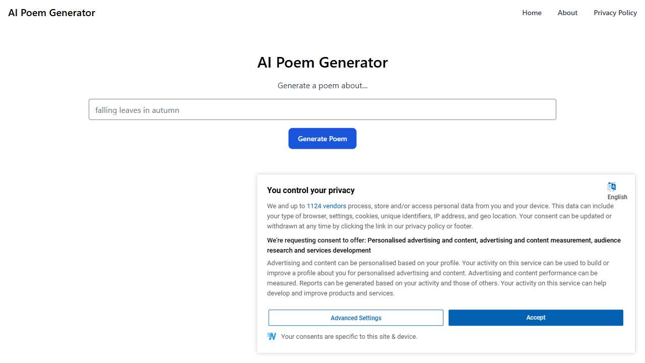Select Privacy Policy in the top navigation
This screenshot has height=363, width=645.
tap(615, 13)
